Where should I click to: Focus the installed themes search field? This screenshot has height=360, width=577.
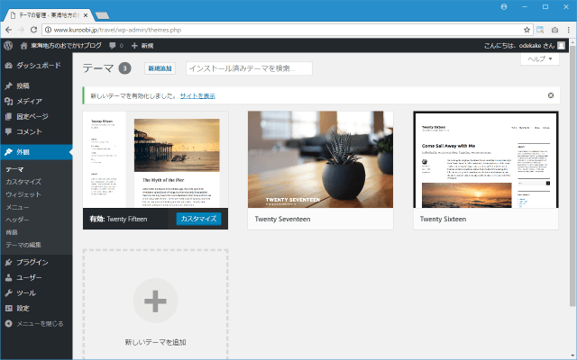pyautogui.click(x=249, y=68)
